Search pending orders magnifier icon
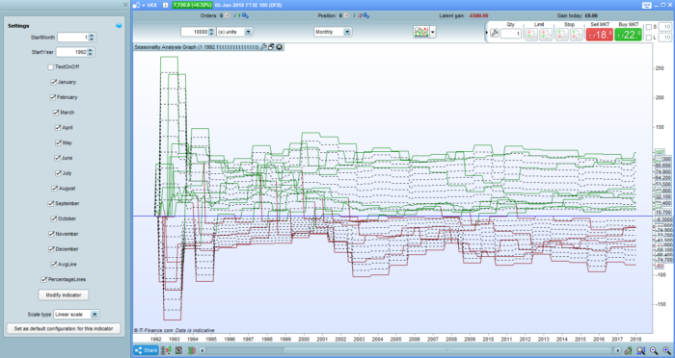Image resolution: width=675 pixels, height=358 pixels. [245, 16]
